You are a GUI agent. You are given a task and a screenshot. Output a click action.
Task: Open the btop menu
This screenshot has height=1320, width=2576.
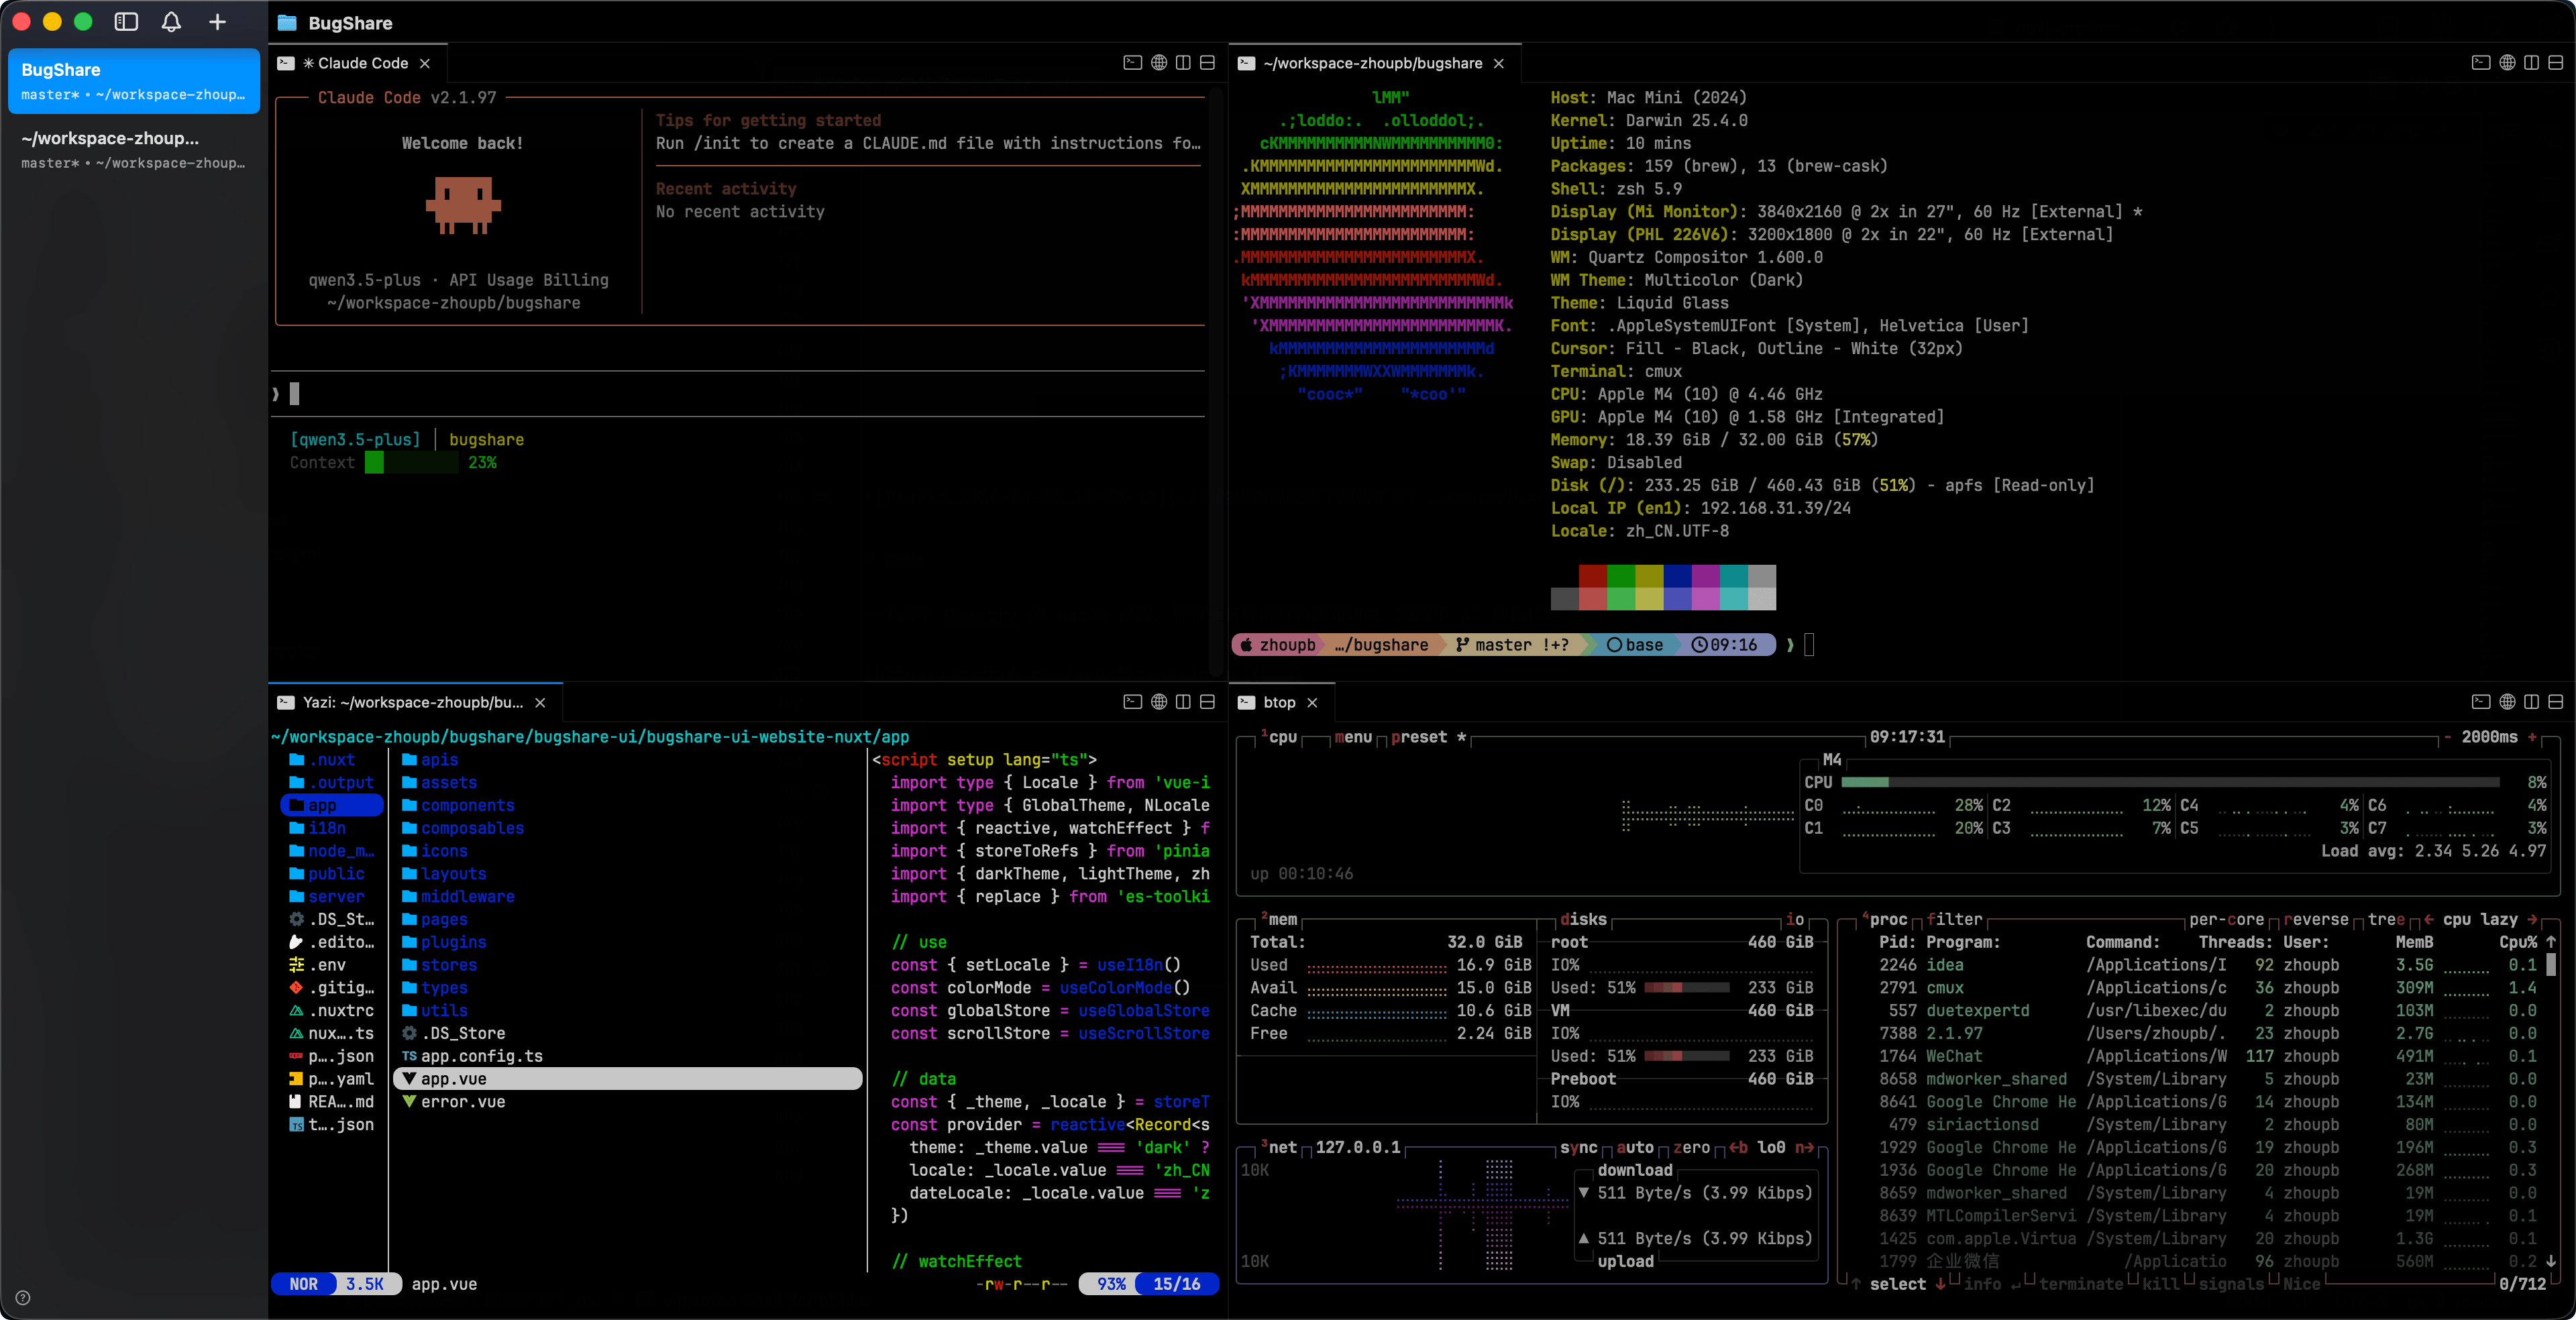pyautogui.click(x=1353, y=737)
